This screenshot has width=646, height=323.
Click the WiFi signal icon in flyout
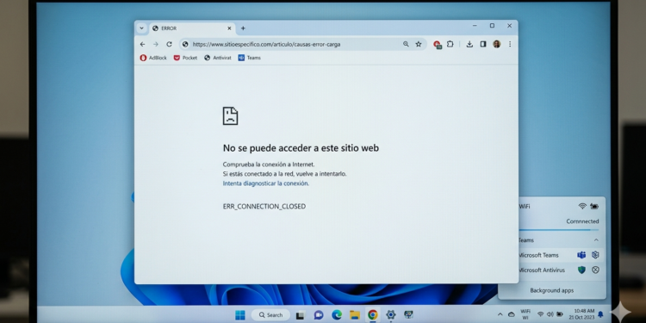[582, 206]
